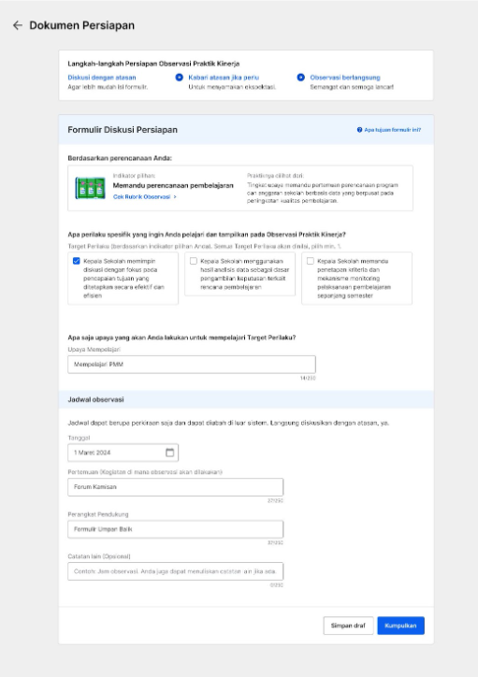The height and width of the screenshot is (677, 478).
Task: Select the 'Kabari atasan jika perlu' step circle
Action: (180, 78)
